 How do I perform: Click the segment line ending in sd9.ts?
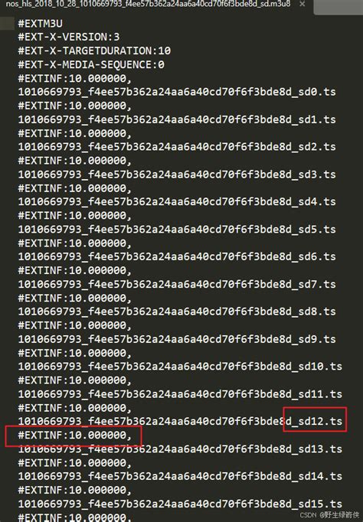click(177, 339)
